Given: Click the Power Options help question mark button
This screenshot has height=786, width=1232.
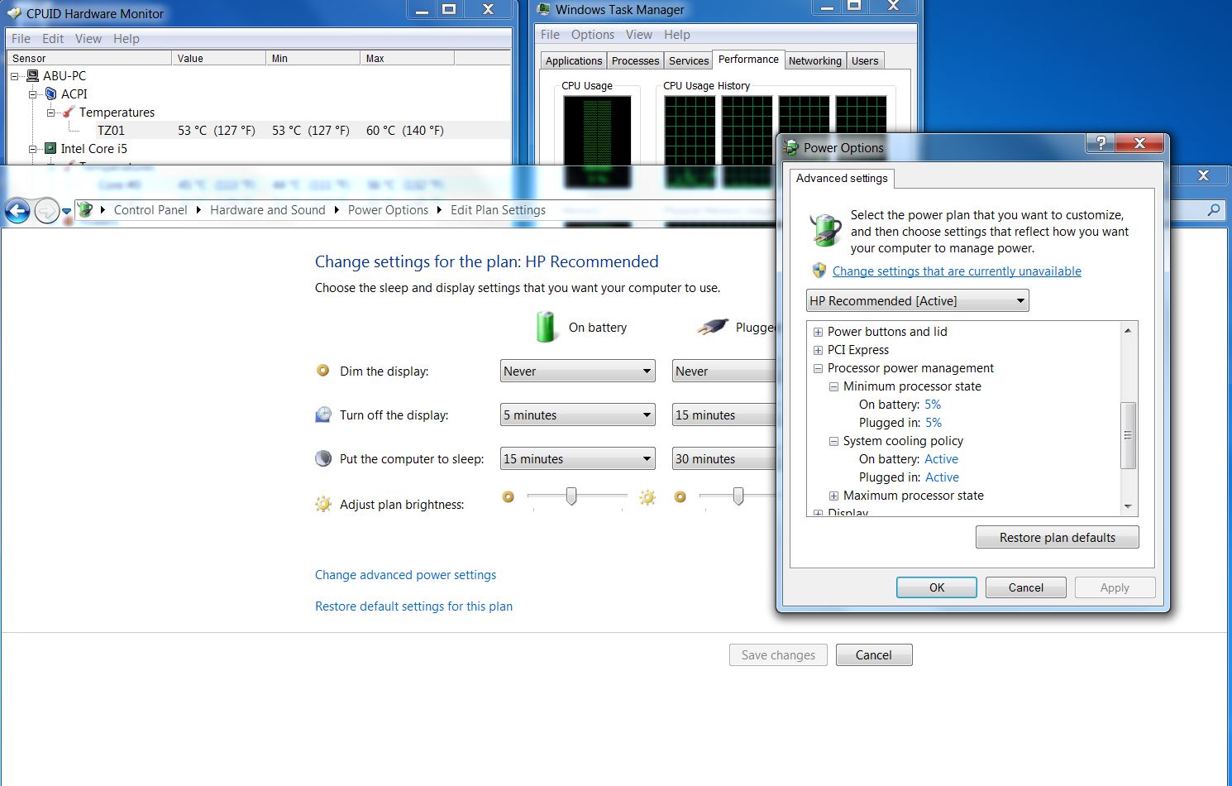Looking at the screenshot, I should point(1100,143).
